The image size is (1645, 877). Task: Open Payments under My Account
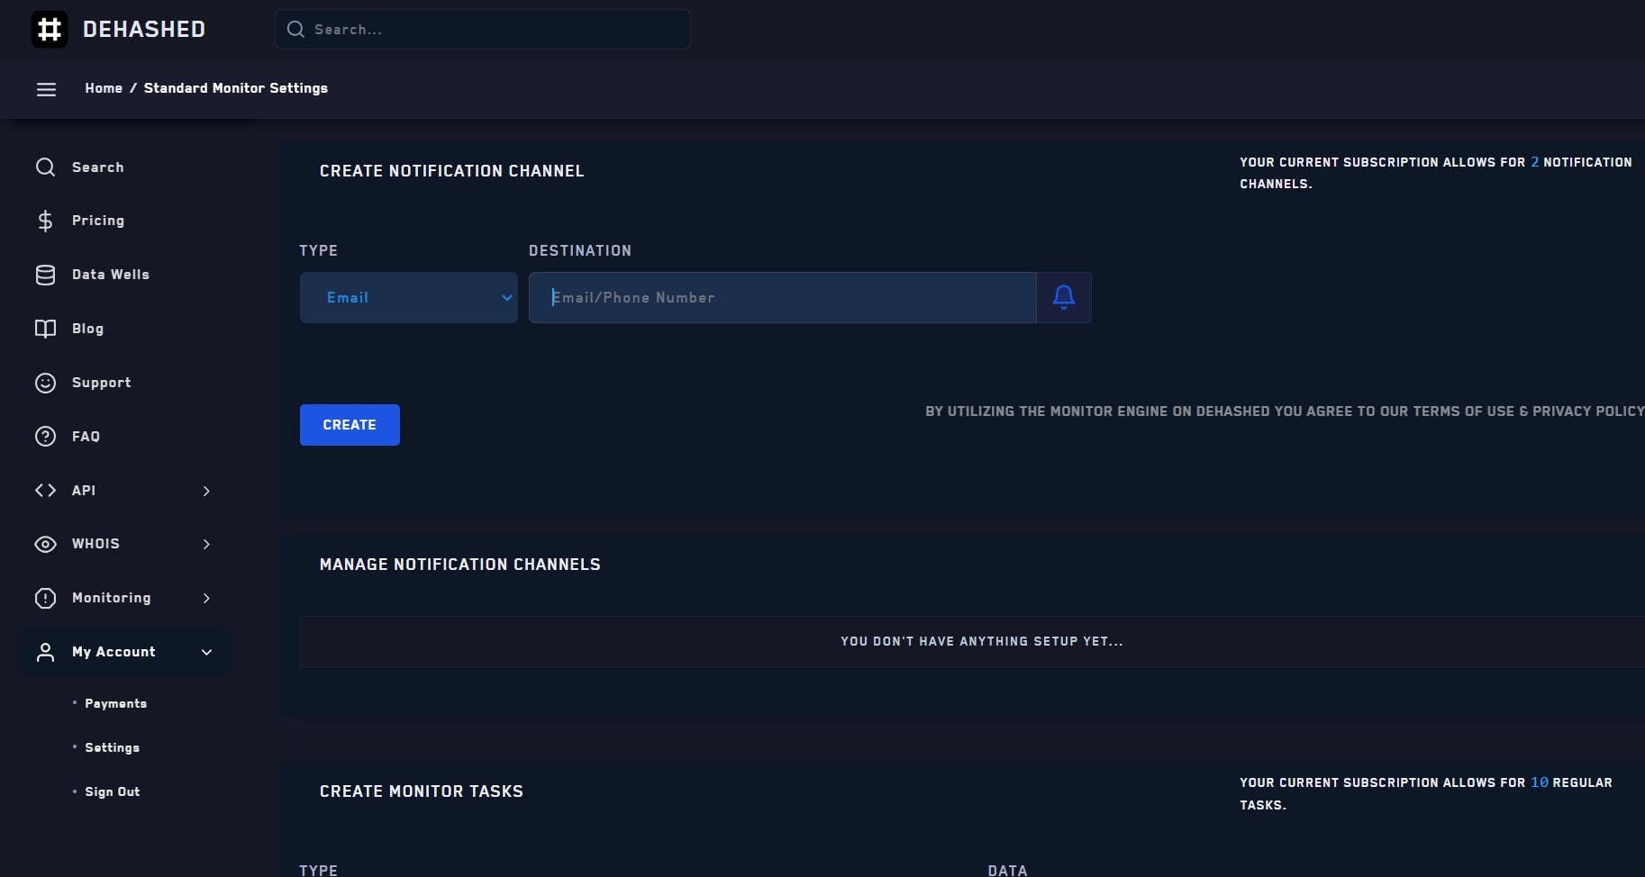pyautogui.click(x=115, y=703)
